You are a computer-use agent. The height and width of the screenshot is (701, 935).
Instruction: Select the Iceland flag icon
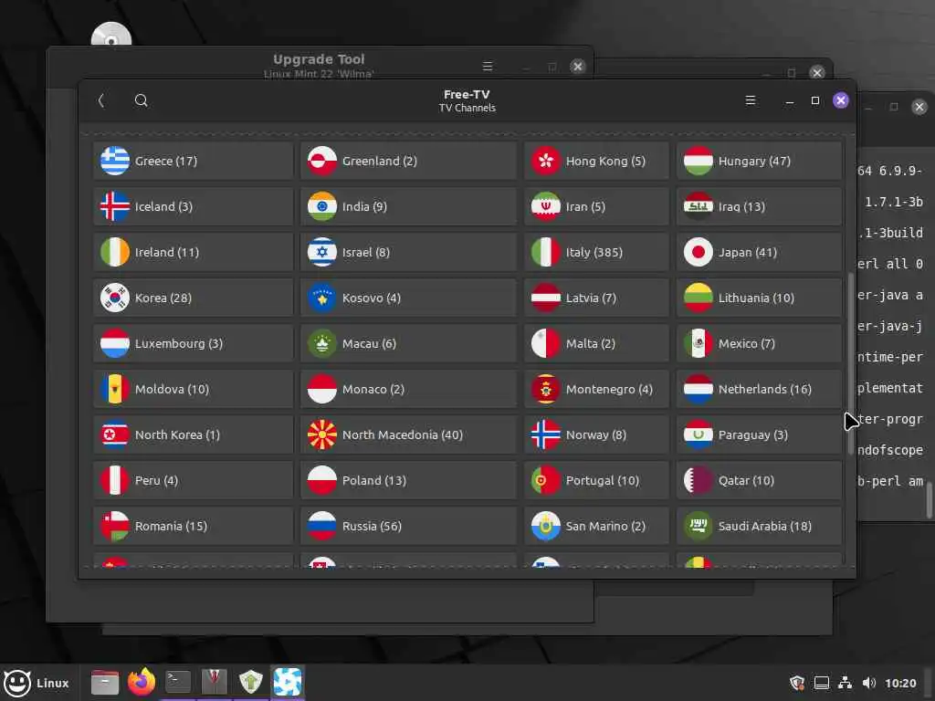click(x=115, y=207)
